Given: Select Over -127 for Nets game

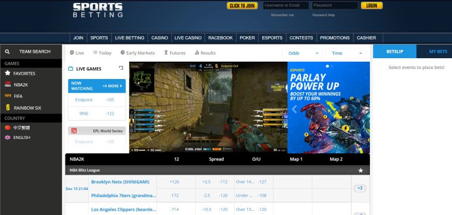Looking at the screenshot, I should coord(254,182).
